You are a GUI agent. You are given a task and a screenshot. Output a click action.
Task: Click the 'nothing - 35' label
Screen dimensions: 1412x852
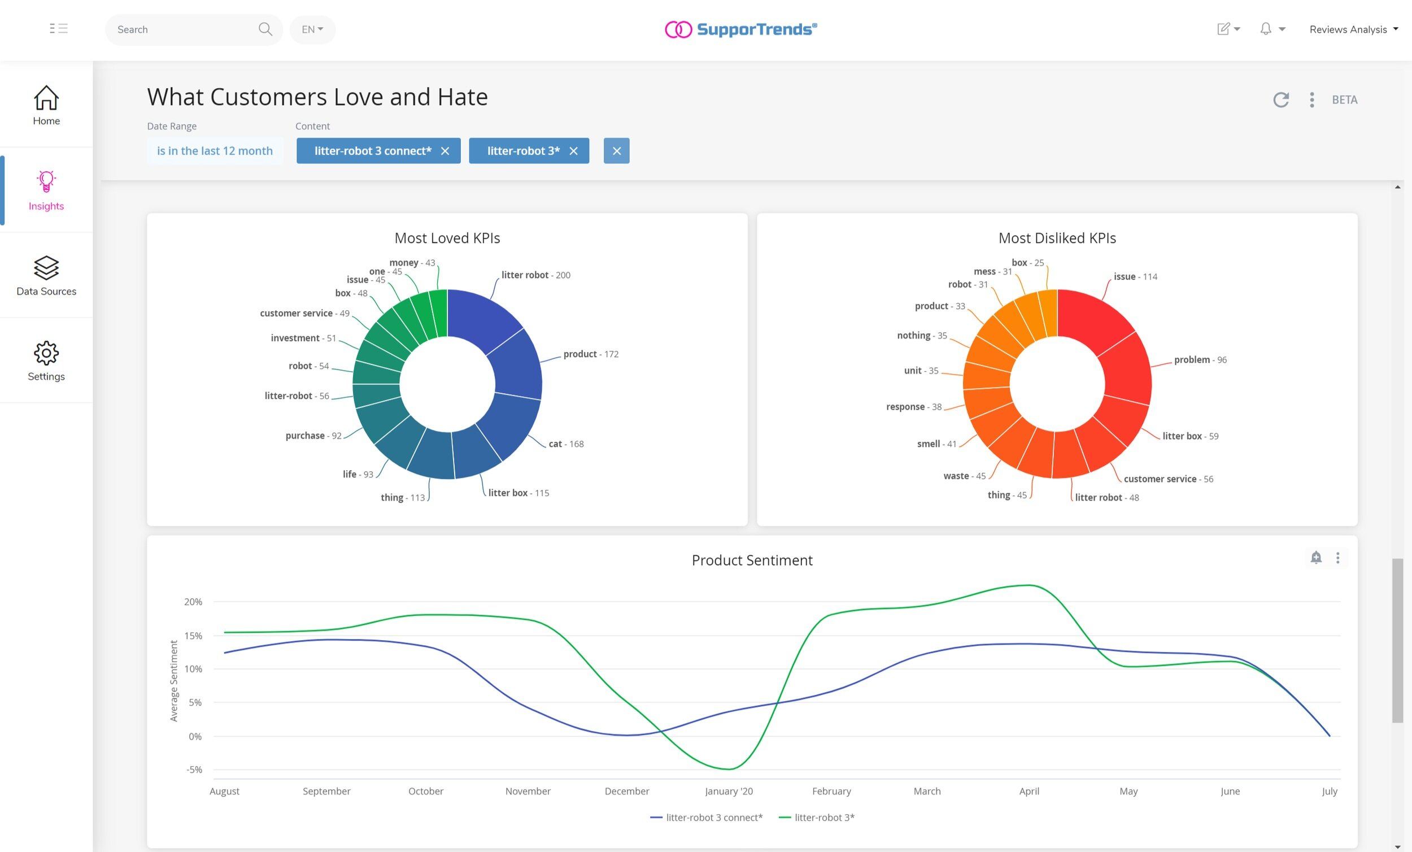[922, 336]
